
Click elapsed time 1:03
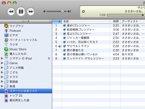(102, 15)
